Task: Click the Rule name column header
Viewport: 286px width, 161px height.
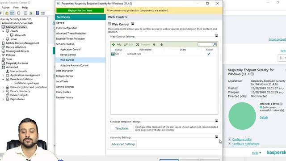Action: [x=145, y=50]
